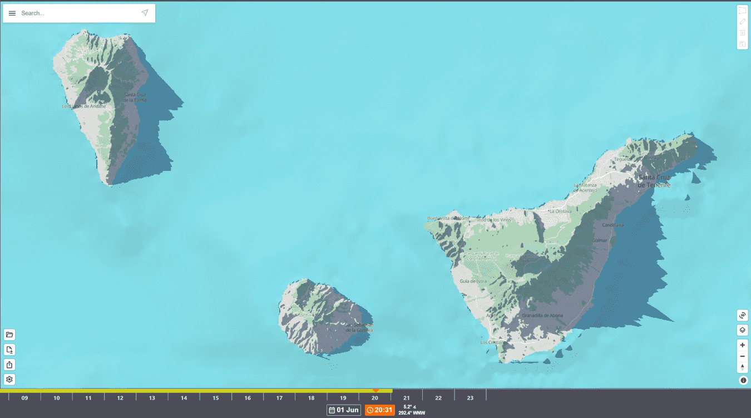Open the 20:31 time picker
The image size is (751, 418).
tap(379, 410)
